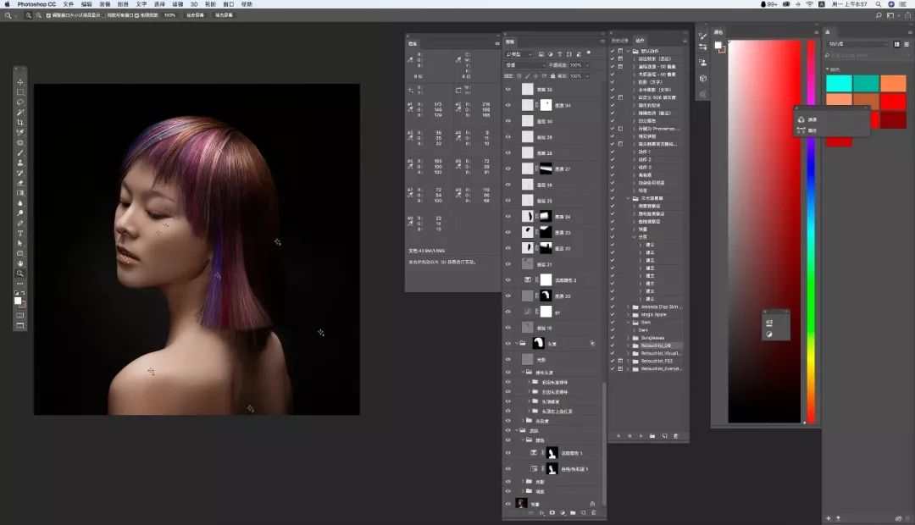This screenshot has height=525, width=915.
Task: Click the 适合屏幕 button
Action: [196, 15]
